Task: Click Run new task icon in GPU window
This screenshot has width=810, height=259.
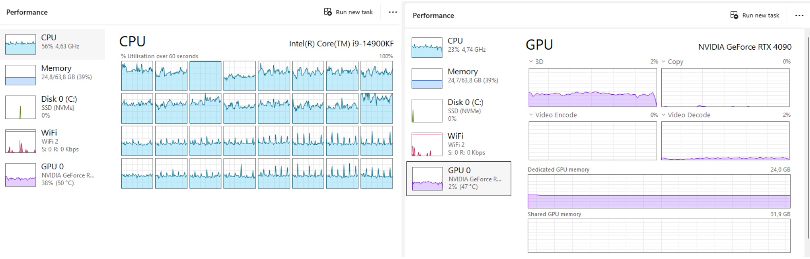Action: coord(734,15)
